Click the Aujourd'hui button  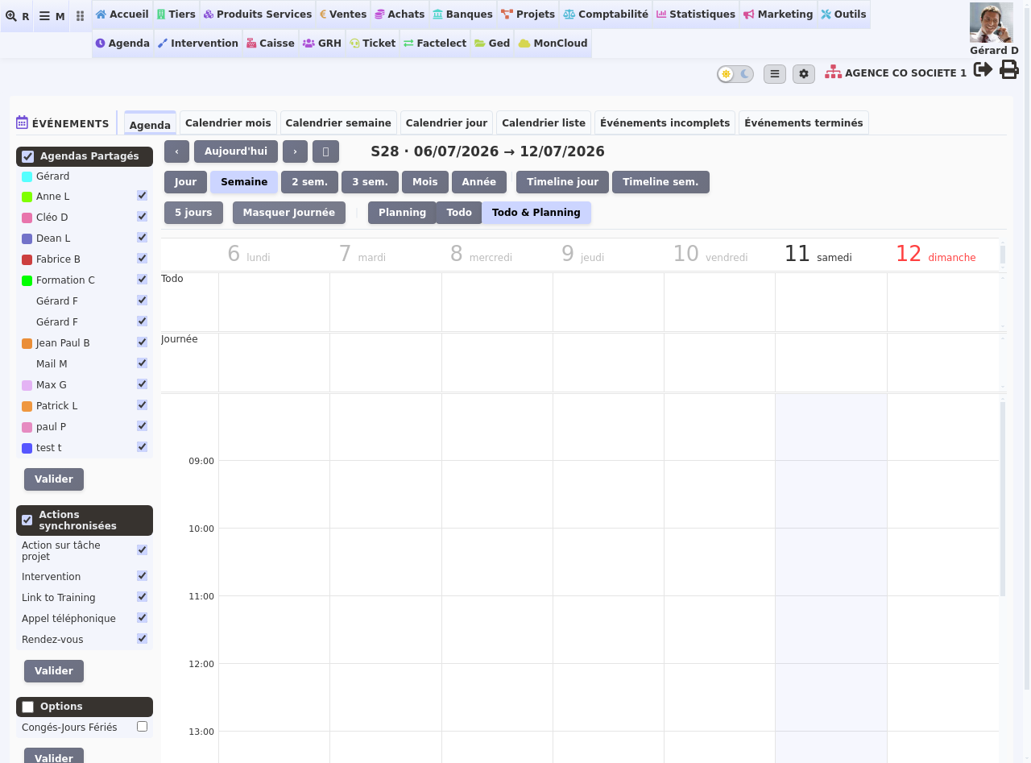(236, 151)
